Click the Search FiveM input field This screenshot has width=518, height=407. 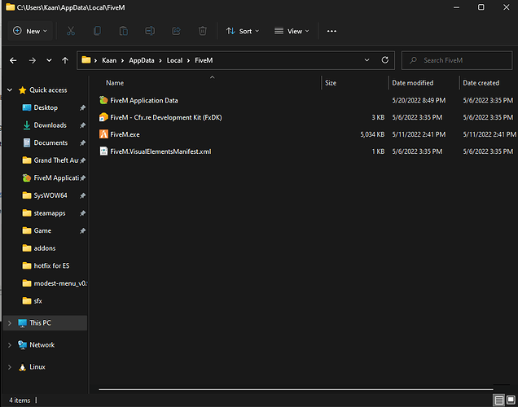click(457, 60)
